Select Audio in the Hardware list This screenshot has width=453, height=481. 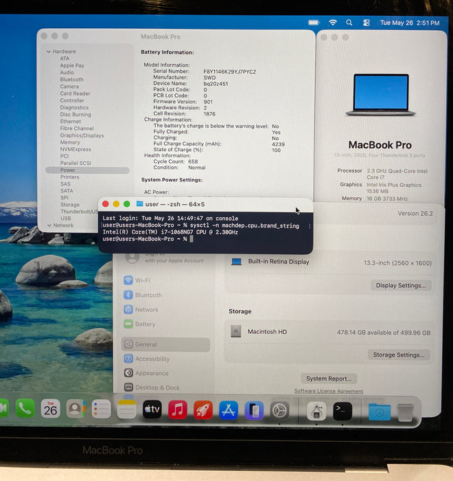[67, 72]
